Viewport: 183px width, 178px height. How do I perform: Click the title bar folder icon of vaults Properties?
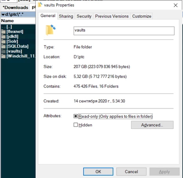(x=40, y=5)
